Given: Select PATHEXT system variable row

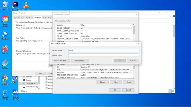Looking at the screenshot, I should (x=94, y=73).
